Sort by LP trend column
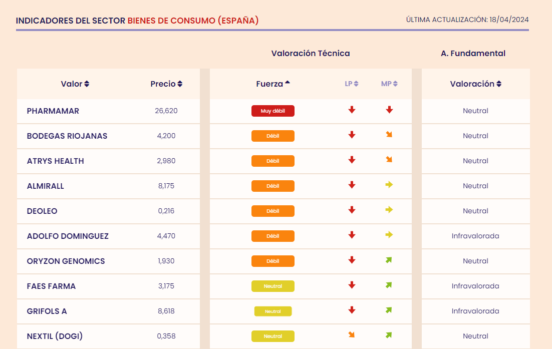Image resolution: width=552 pixels, height=349 pixels. (x=352, y=84)
